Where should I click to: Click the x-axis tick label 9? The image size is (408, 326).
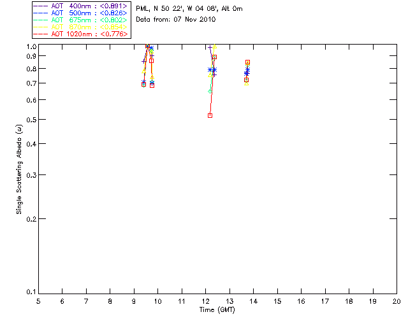pos(134,301)
